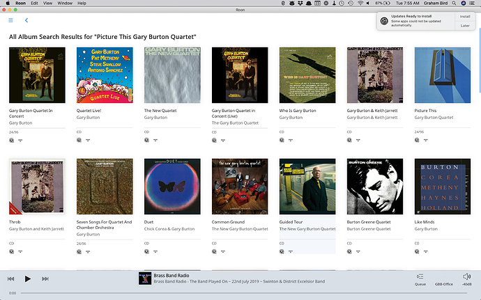Click disc icon under Like Minds
The width and height of the screenshot is (481, 300).
tap(417, 251)
